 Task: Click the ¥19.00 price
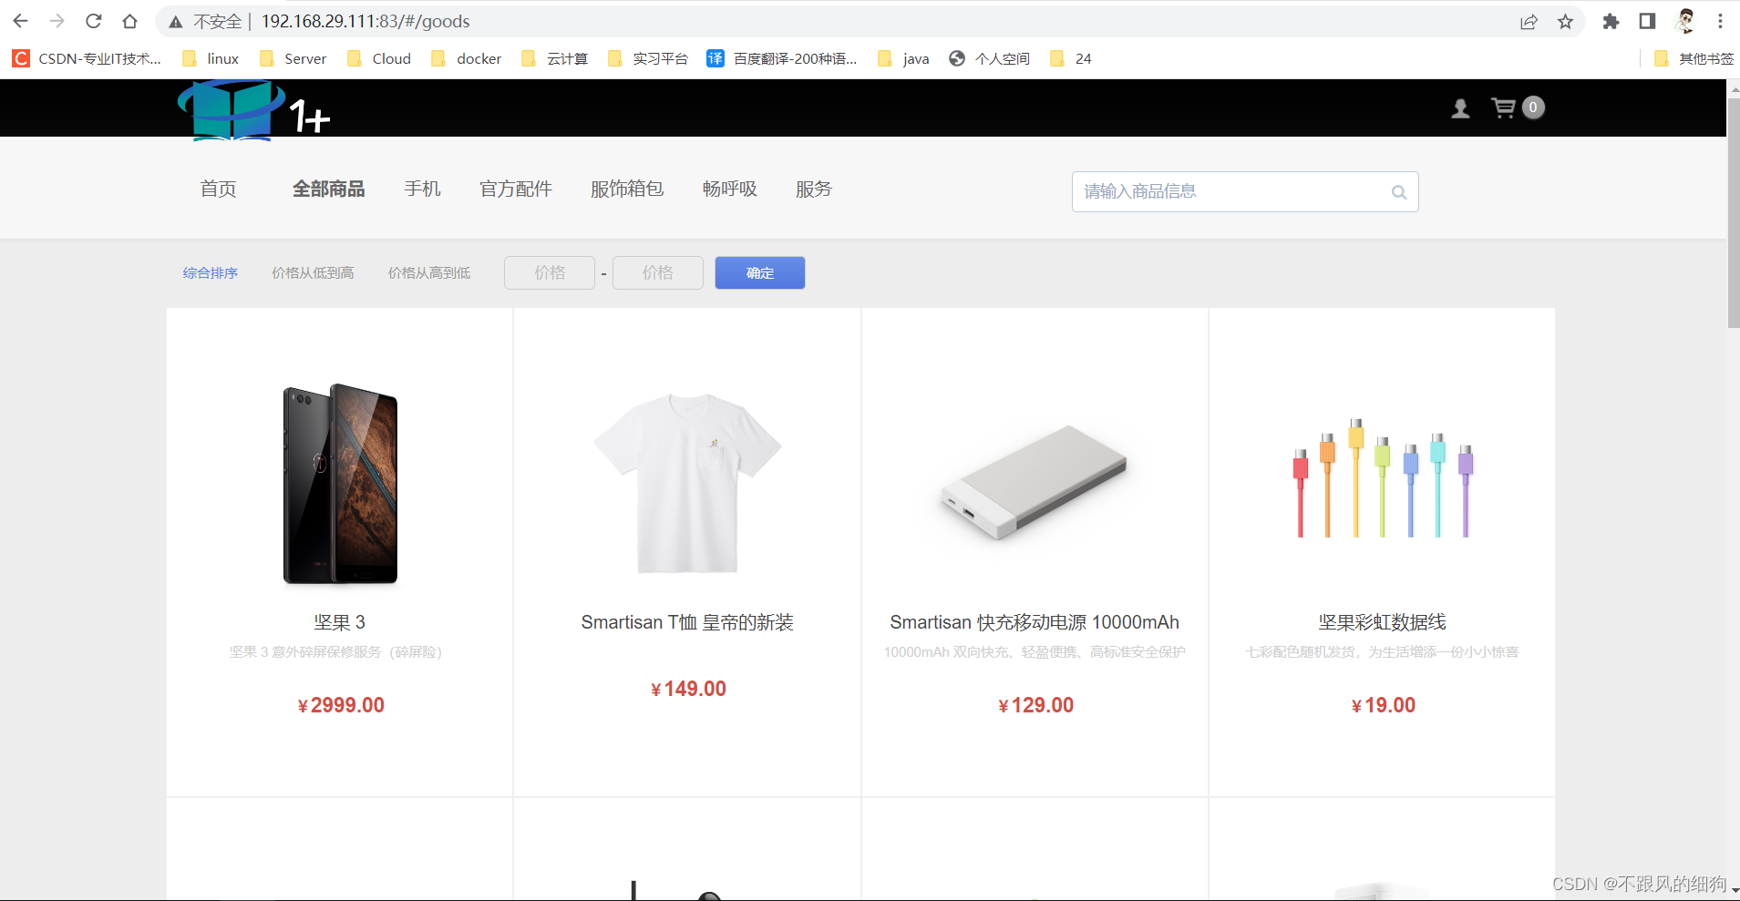(1383, 705)
